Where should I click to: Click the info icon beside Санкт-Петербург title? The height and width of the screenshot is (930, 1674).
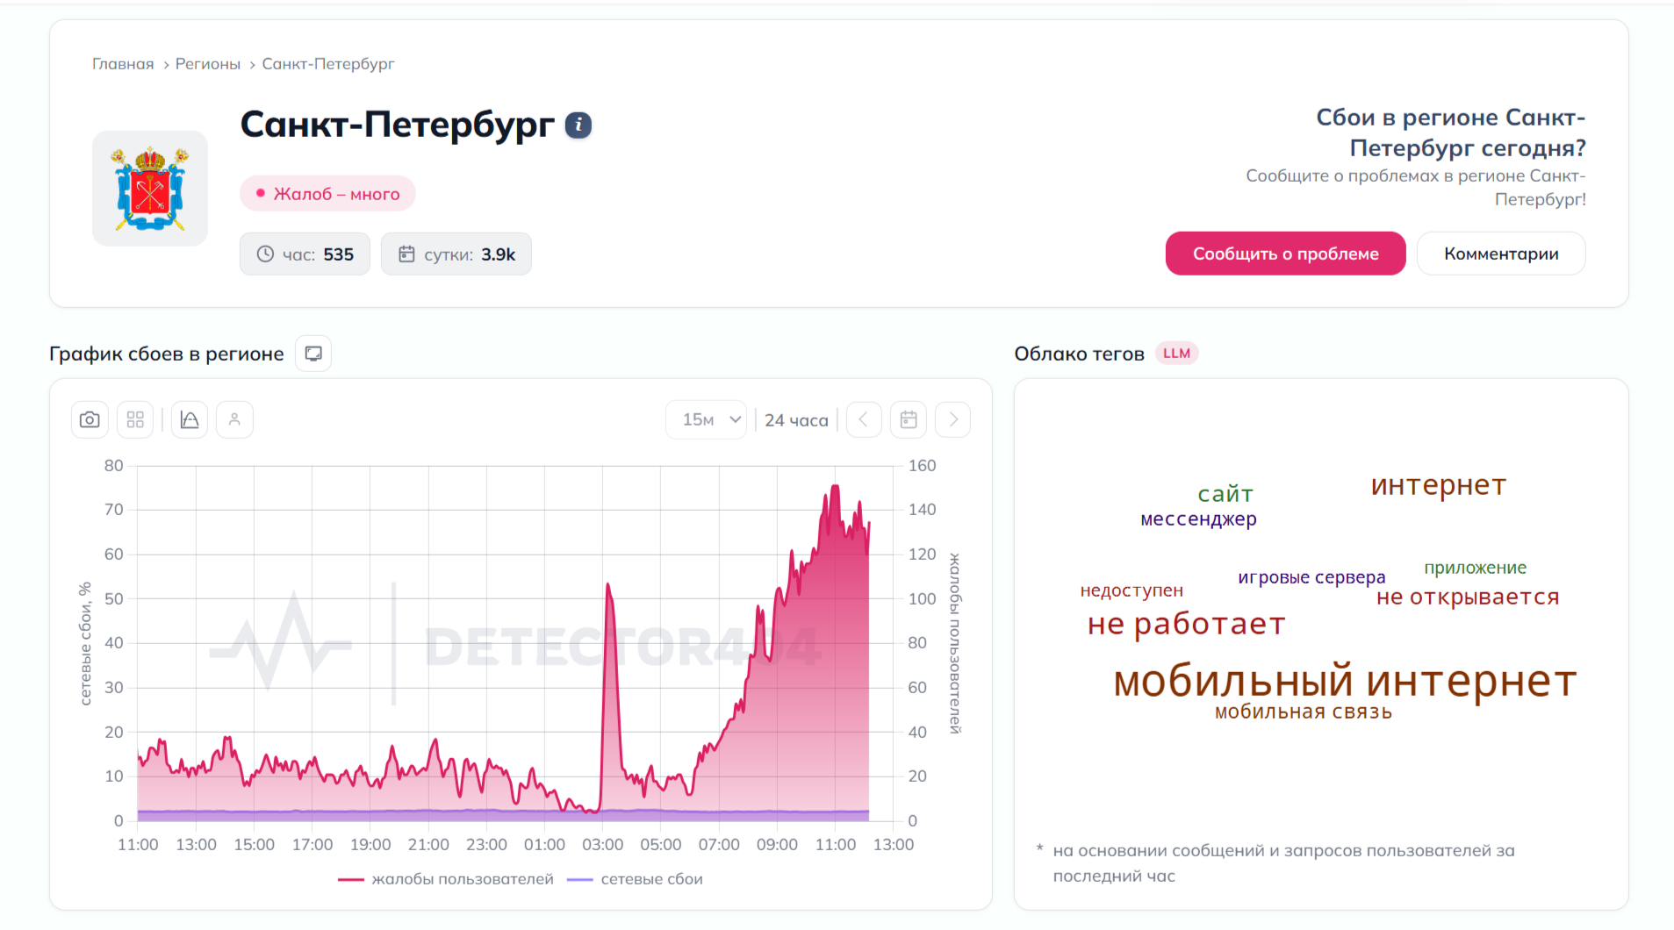click(x=578, y=125)
